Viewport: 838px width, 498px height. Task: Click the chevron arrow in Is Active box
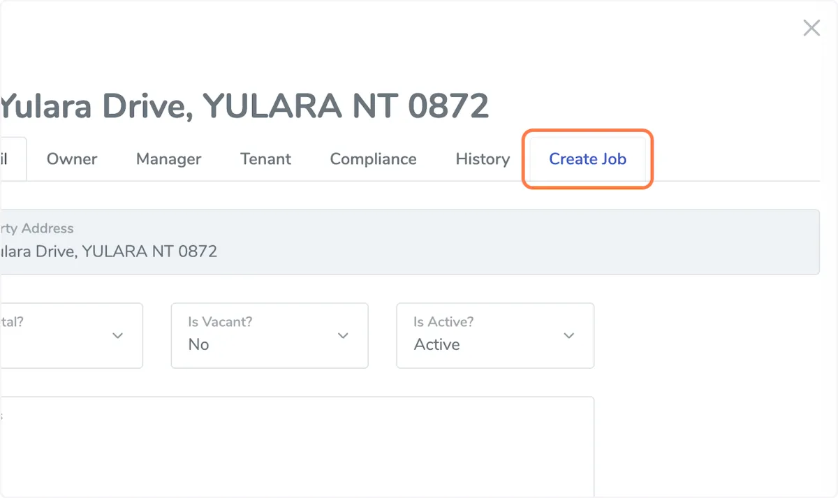569,336
